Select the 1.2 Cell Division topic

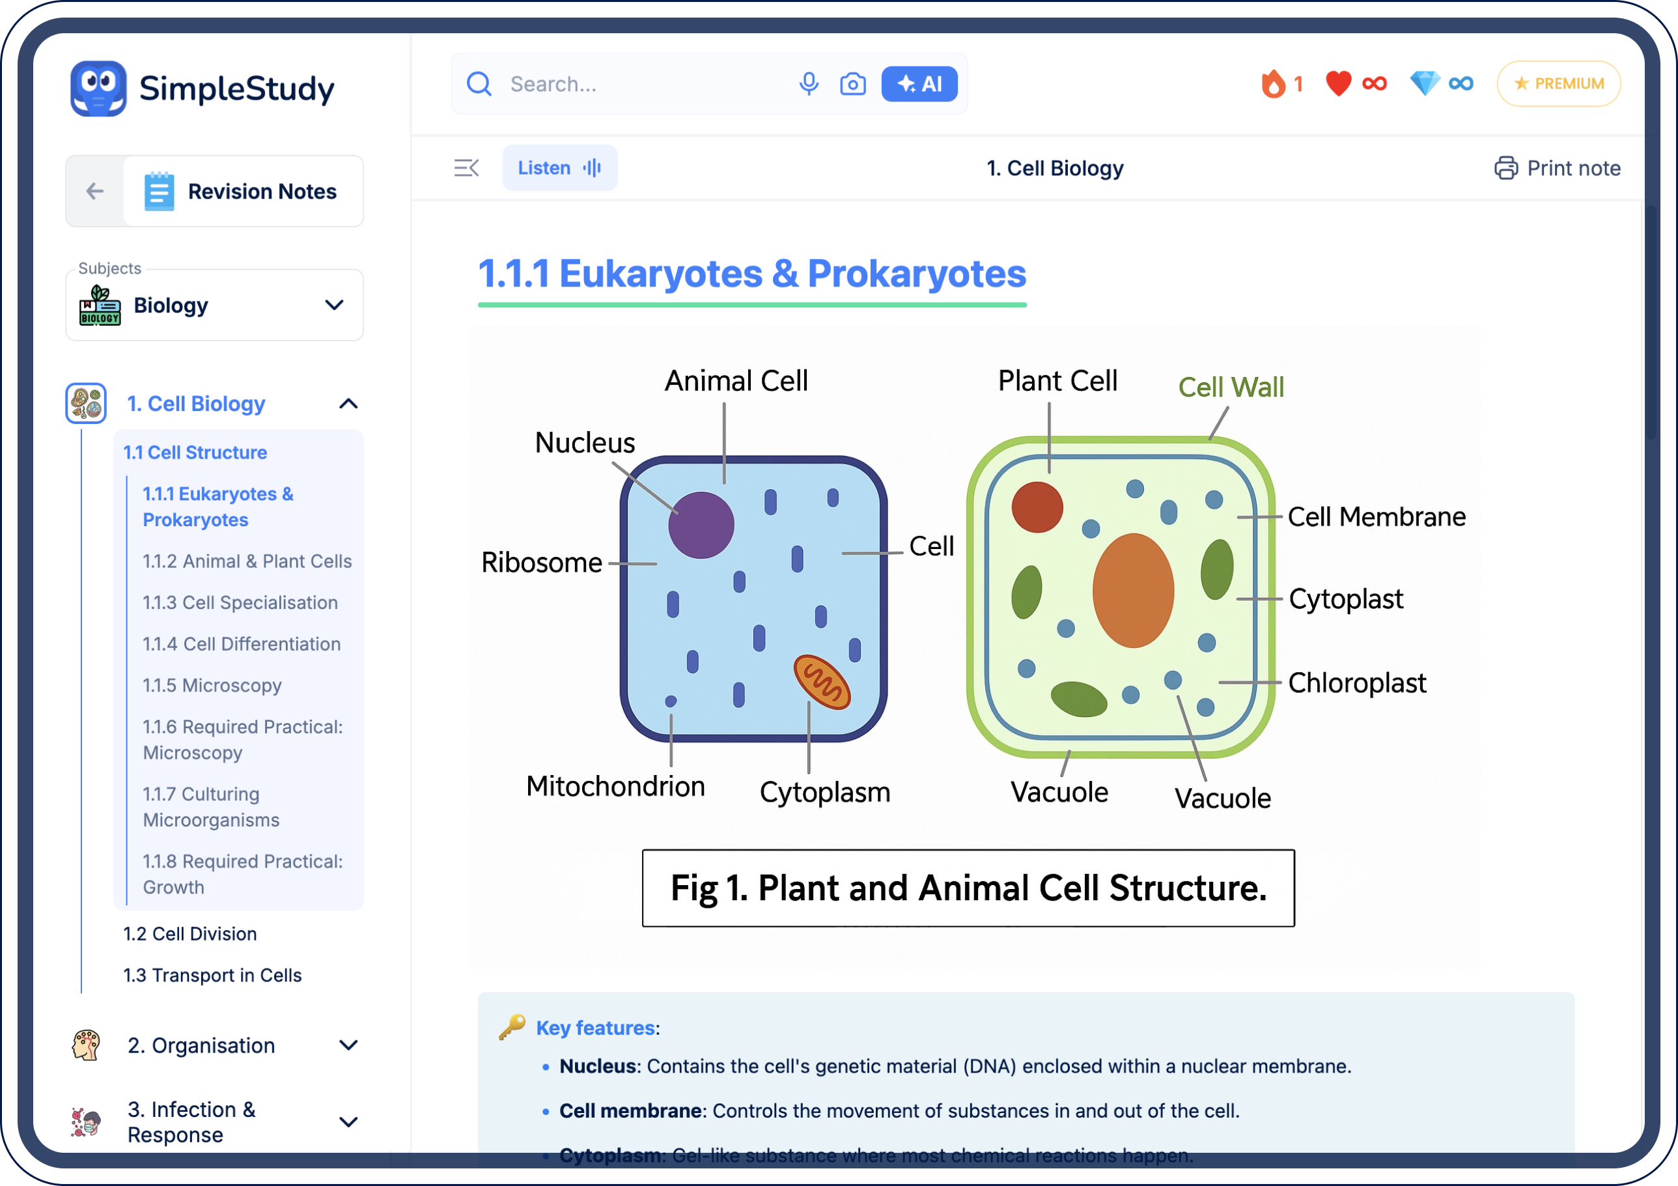tap(190, 935)
